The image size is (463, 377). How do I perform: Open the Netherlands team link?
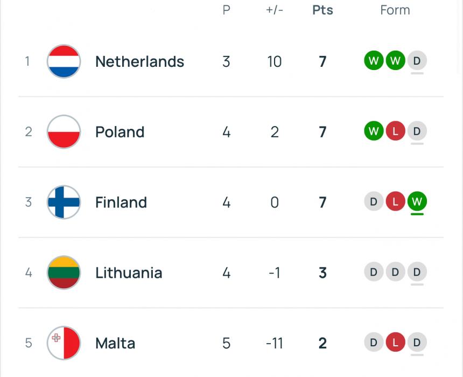[x=139, y=61]
